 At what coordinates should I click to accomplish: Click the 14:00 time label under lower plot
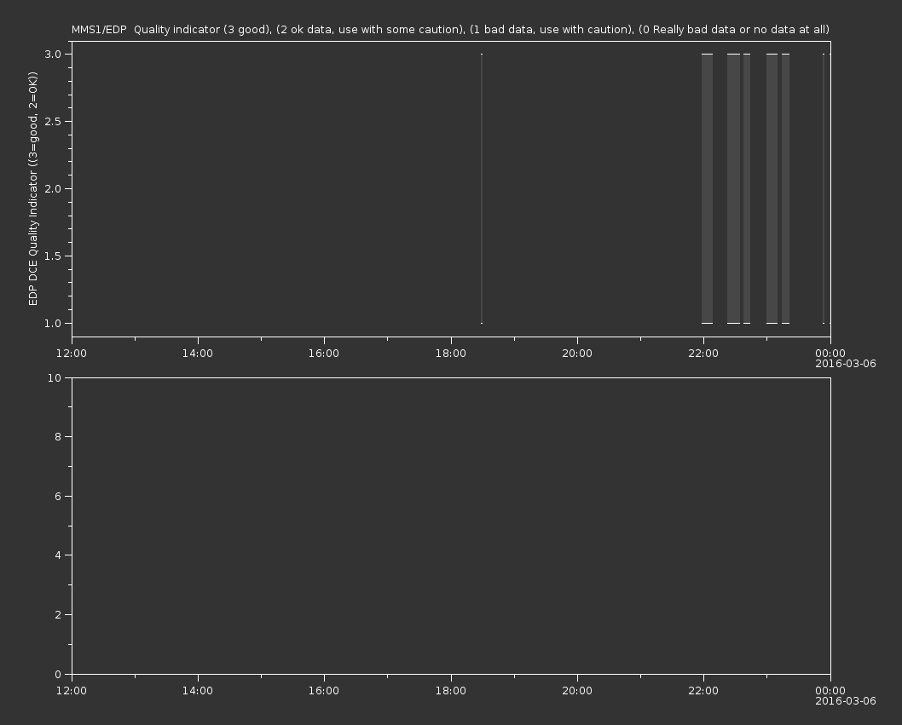197,691
